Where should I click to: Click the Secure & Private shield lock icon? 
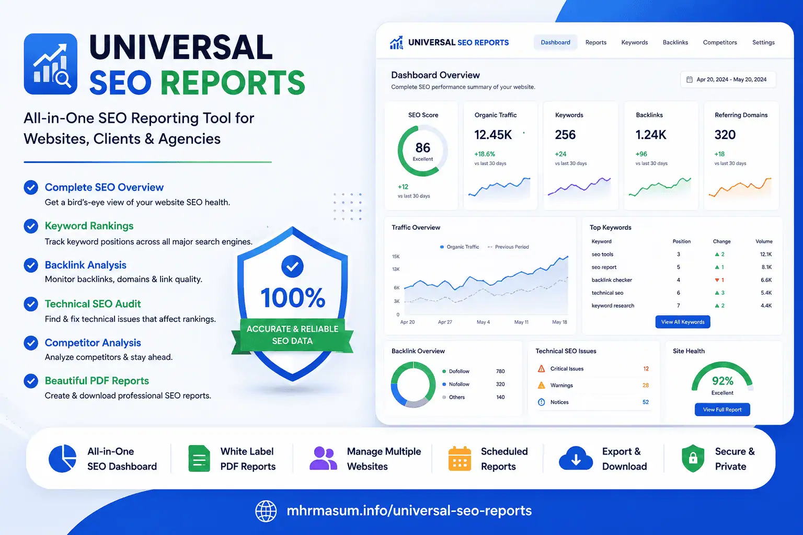coord(693,459)
